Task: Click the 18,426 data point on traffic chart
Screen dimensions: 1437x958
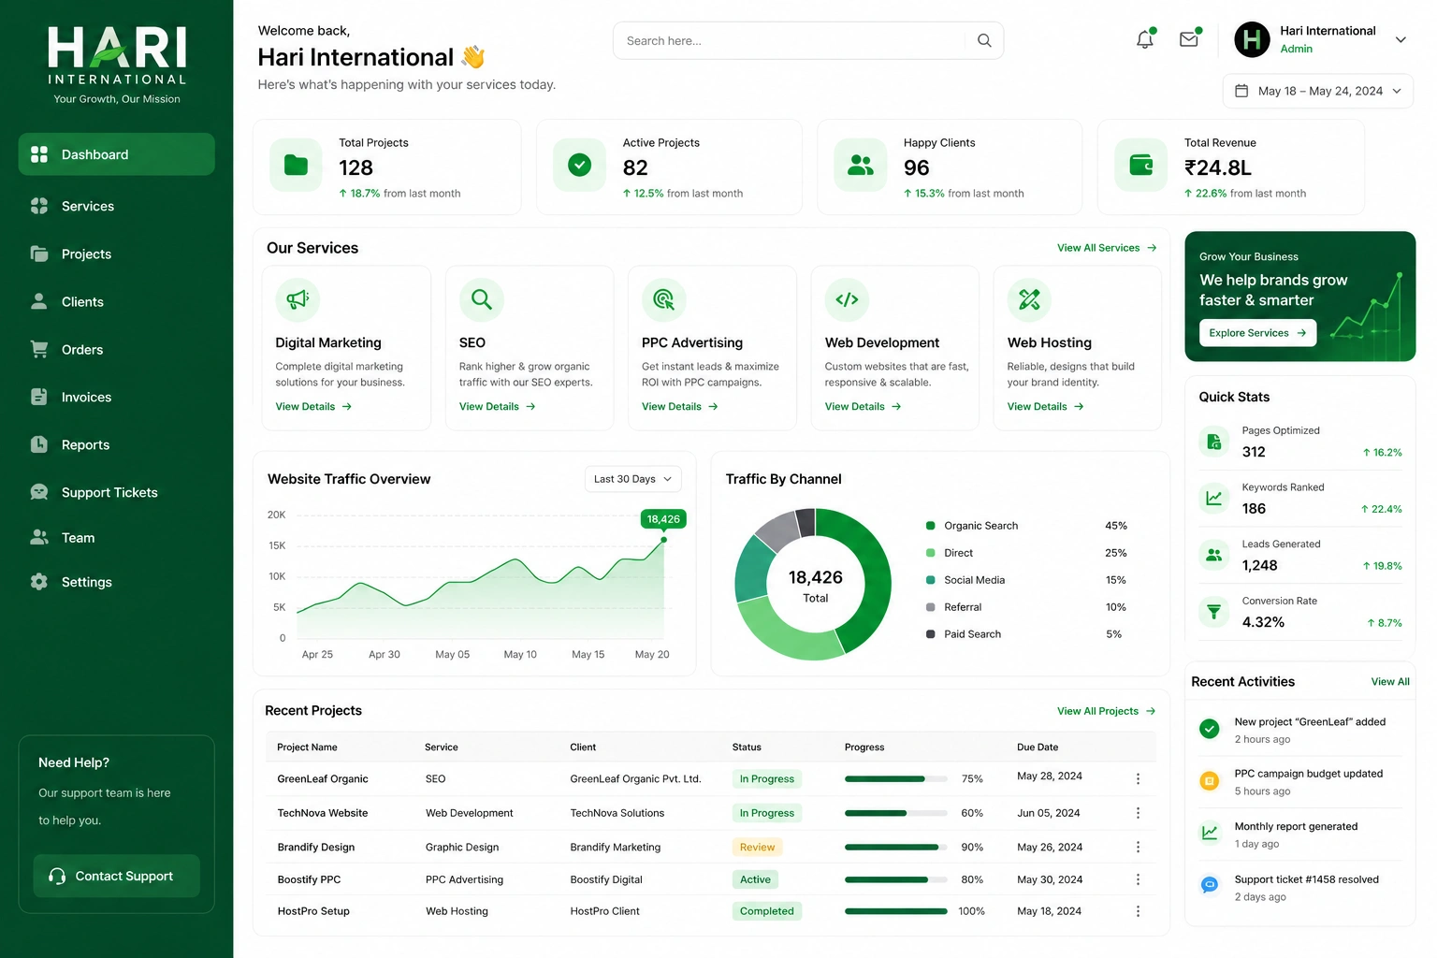Action: [x=664, y=540]
